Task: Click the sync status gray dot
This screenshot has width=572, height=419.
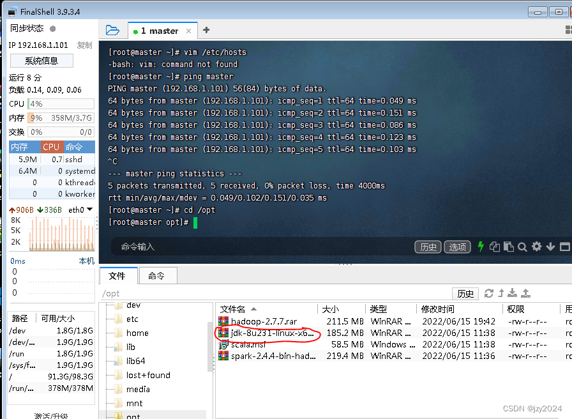Action: pyautogui.click(x=53, y=29)
